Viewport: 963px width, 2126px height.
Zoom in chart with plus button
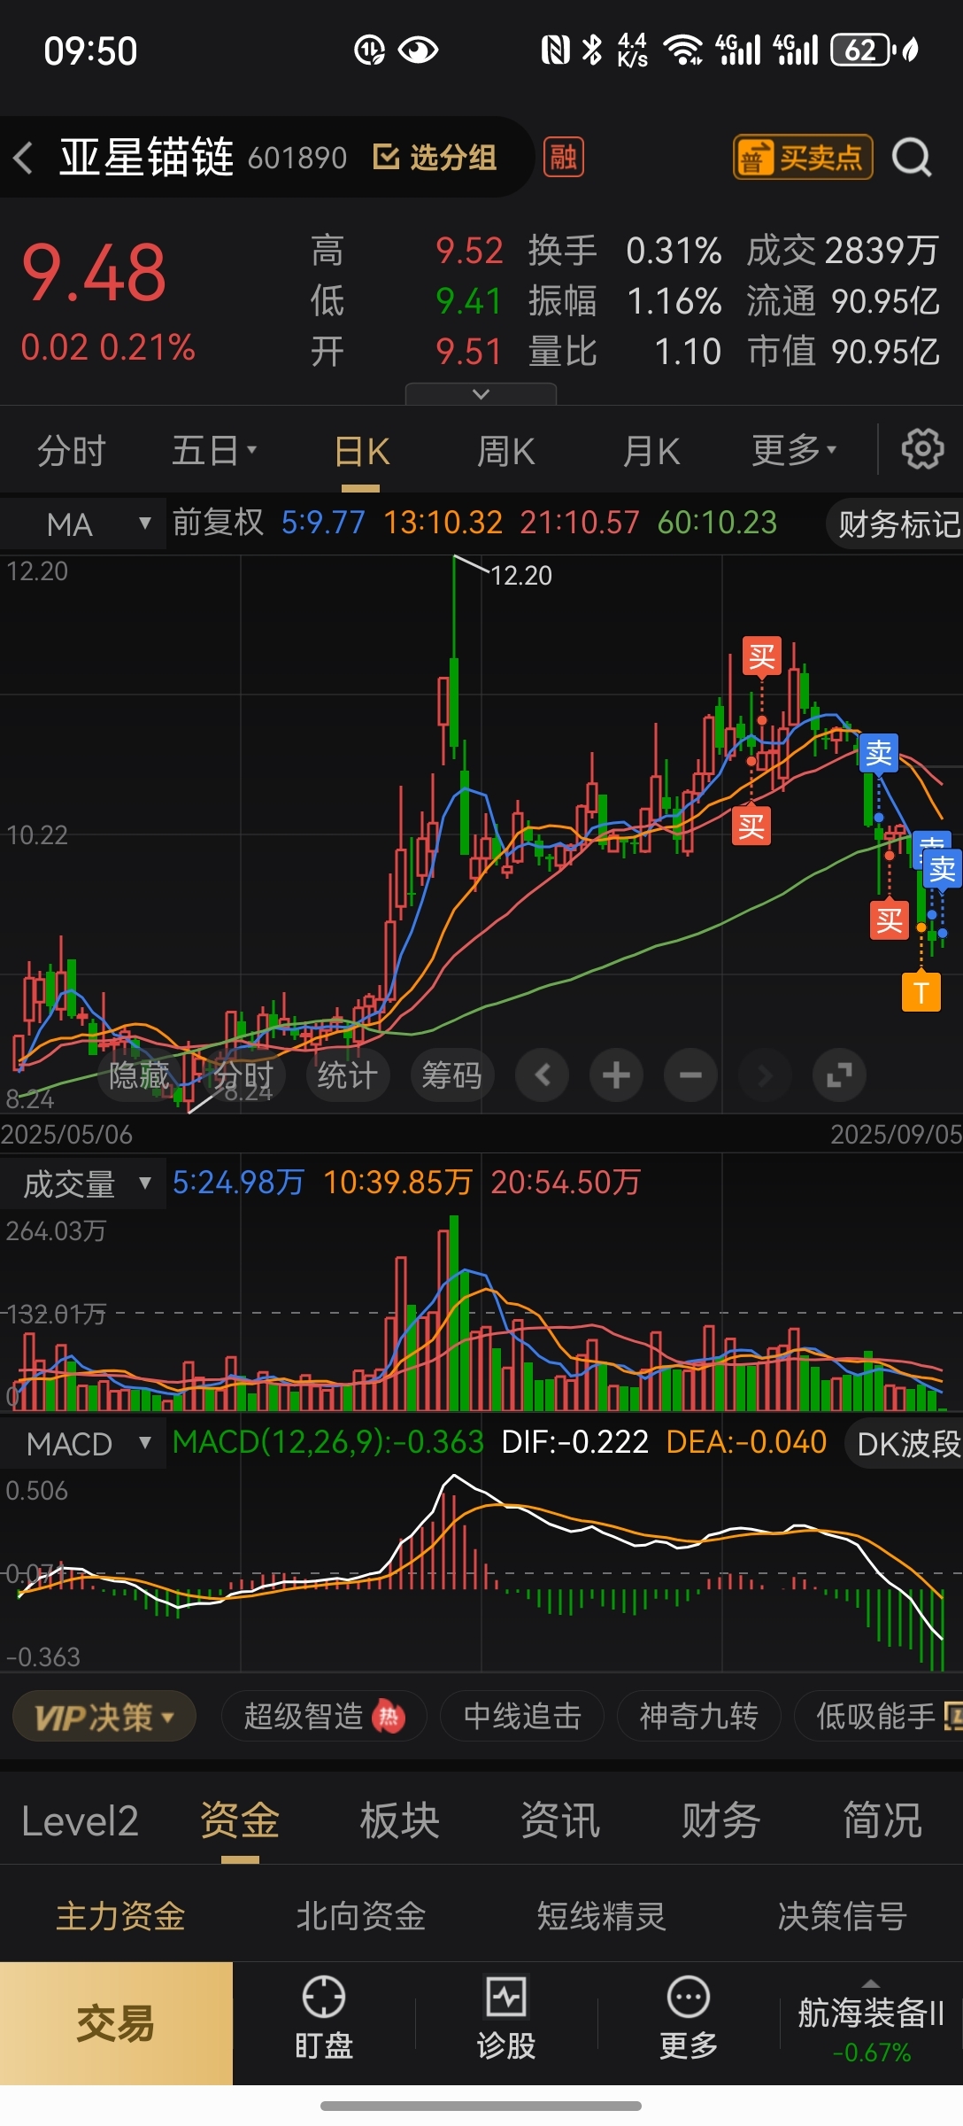[x=617, y=1075]
